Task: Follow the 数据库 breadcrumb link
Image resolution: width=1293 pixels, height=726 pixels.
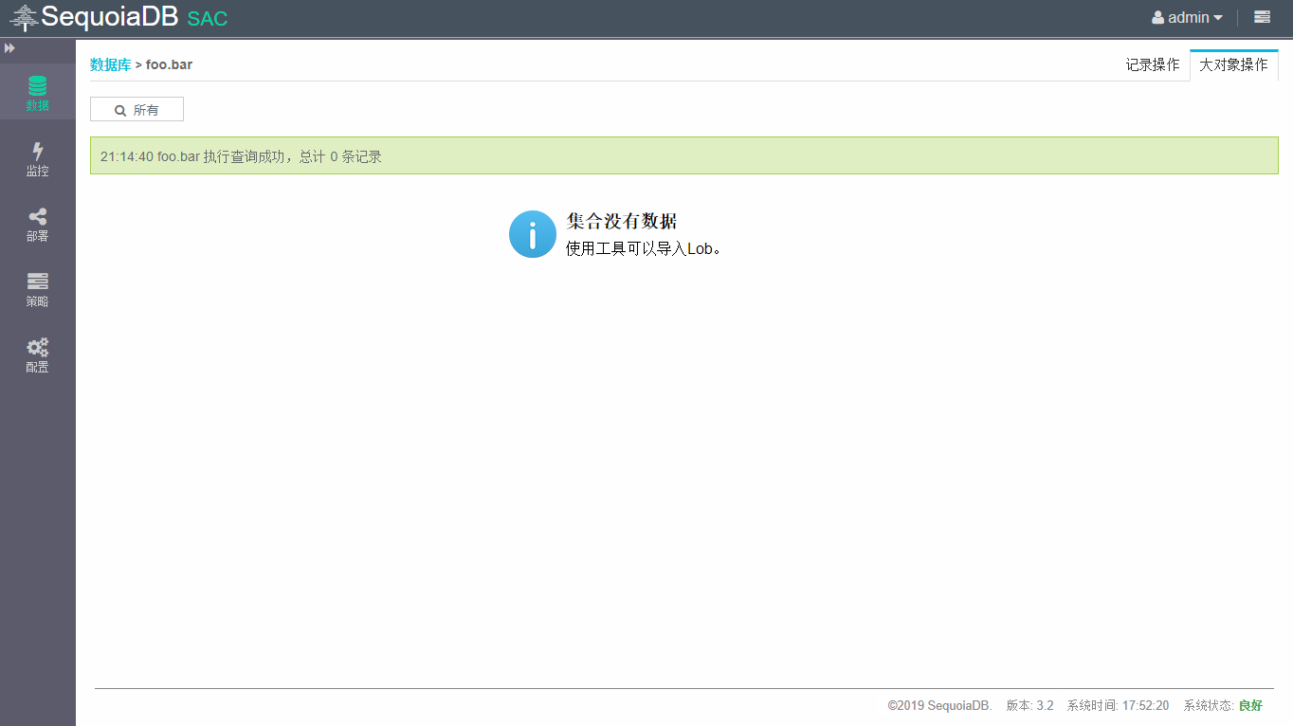Action: point(110,64)
